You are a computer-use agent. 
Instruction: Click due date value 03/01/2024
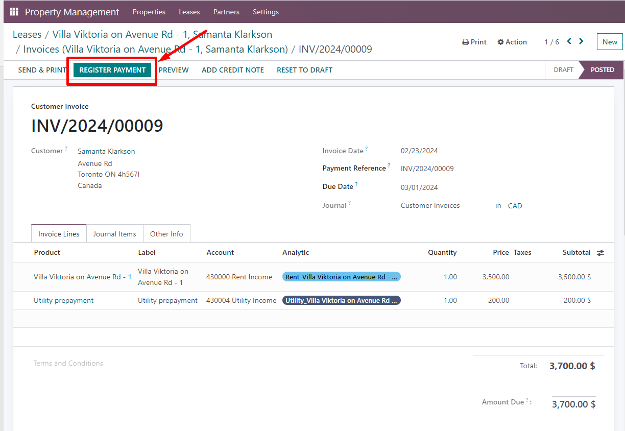pos(419,187)
